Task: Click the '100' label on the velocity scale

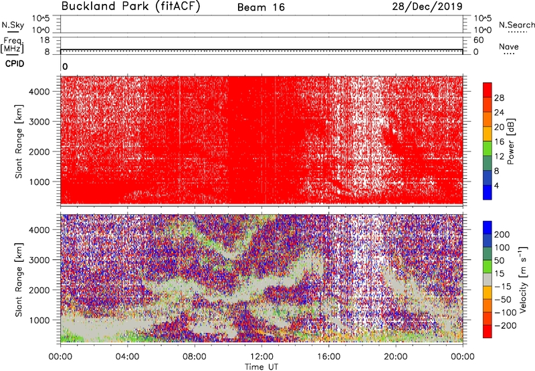Action: pos(502,247)
